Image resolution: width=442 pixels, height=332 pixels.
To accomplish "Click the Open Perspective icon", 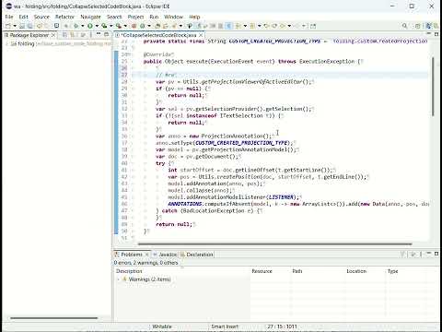I will coord(418,26).
